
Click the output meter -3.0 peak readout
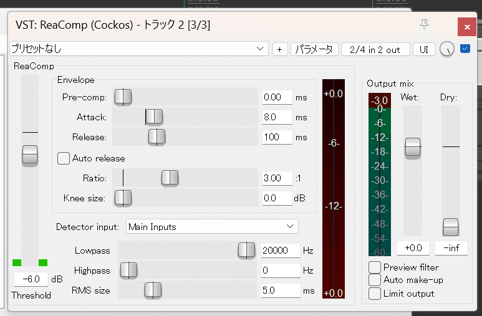(x=379, y=100)
